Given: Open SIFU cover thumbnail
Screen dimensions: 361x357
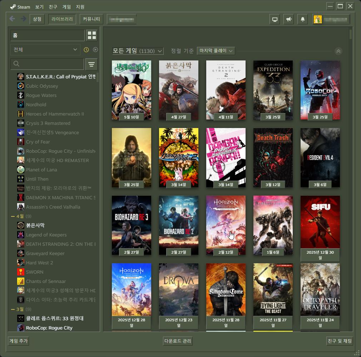Looking at the screenshot, I should coord(320,222).
